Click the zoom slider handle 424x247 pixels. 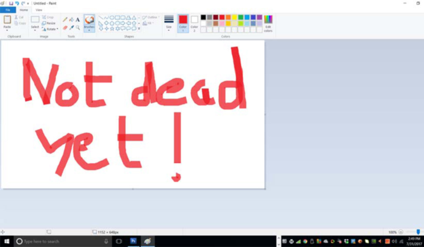[x=418, y=232]
